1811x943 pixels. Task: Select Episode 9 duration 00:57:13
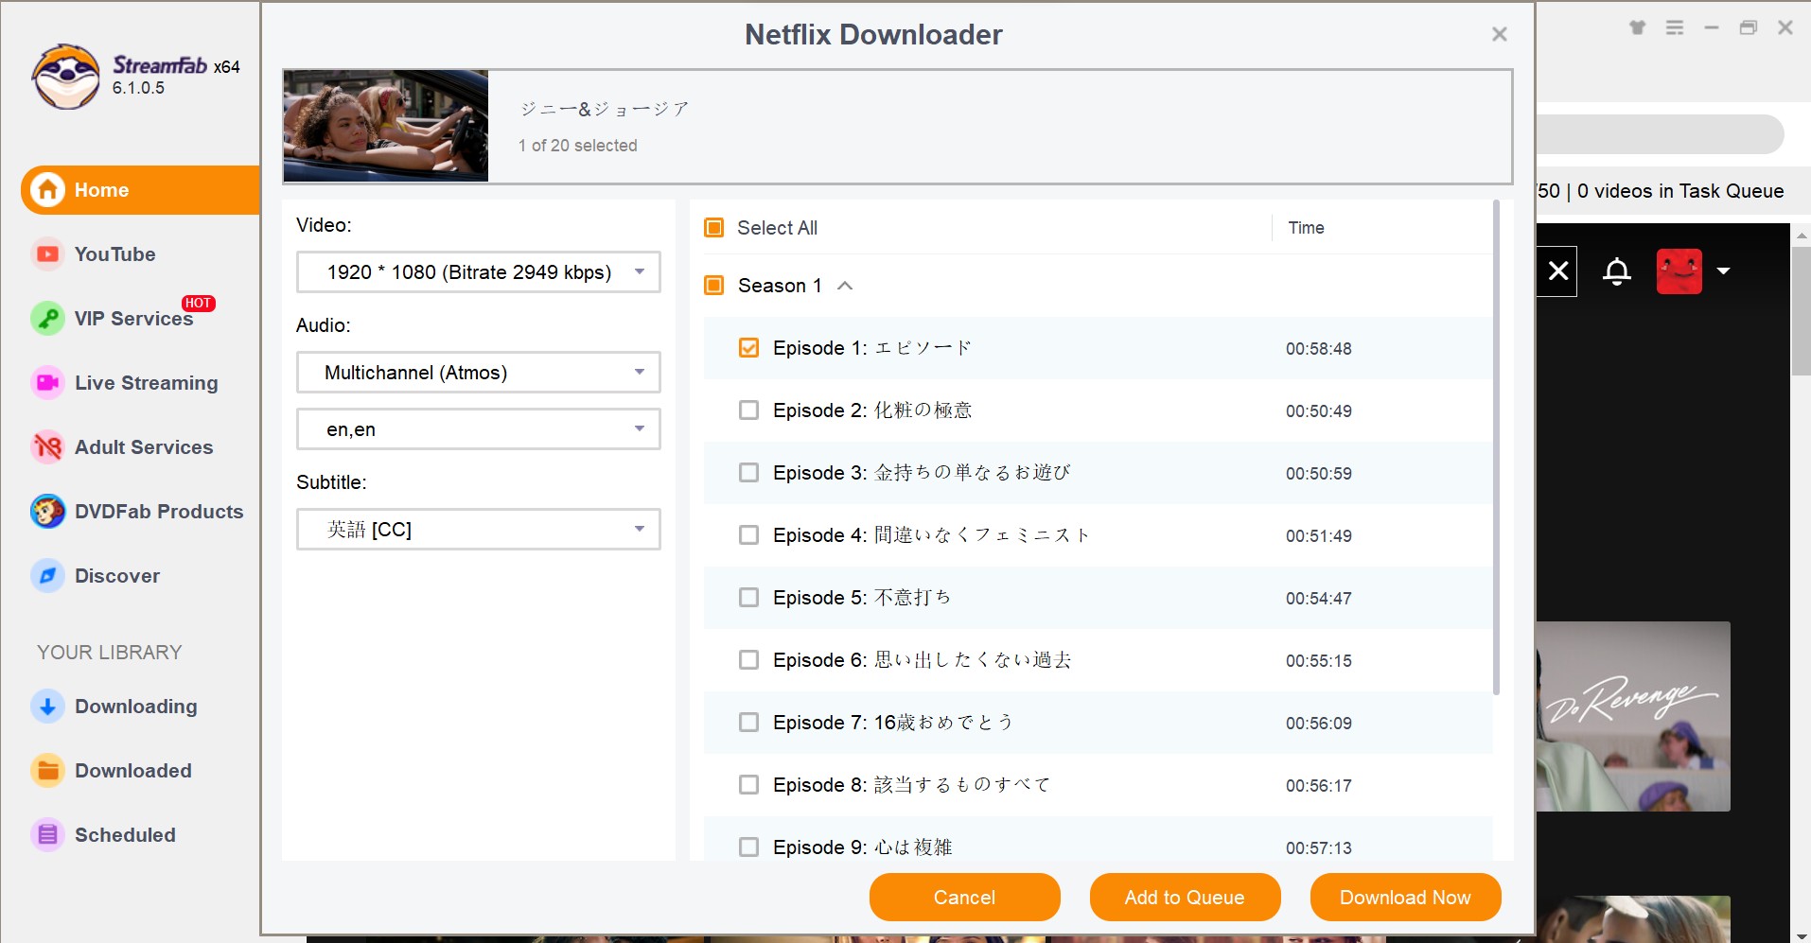[x=1318, y=848]
